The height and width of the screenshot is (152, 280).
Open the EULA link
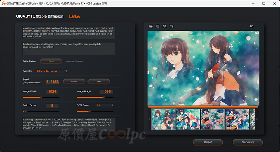(x=75, y=16)
